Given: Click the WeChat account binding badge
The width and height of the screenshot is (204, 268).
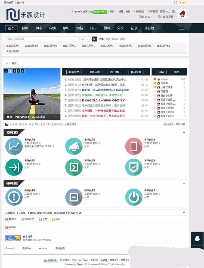Looking at the screenshot, I should coord(98,12).
